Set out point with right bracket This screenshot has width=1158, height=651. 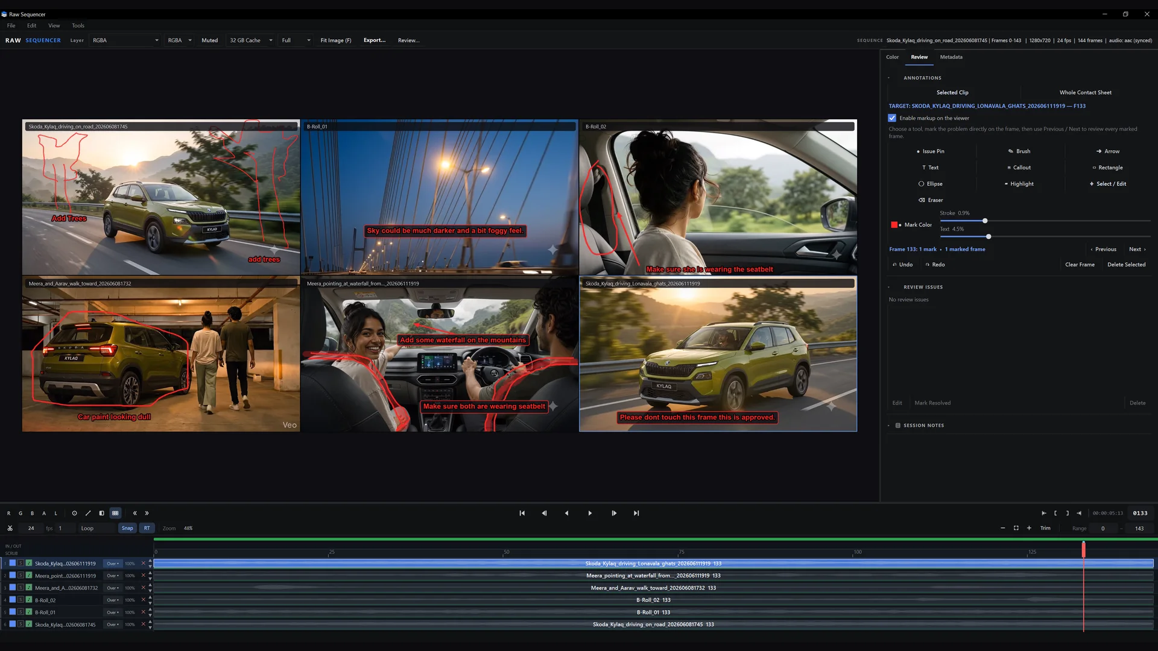[x=1067, y=513]
